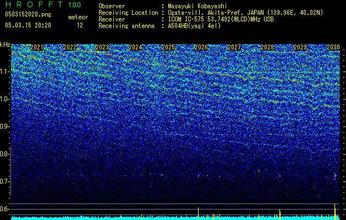
Task: Click observer name Masayuki Kobayashi
Action: pyautogui.click(x=197, y=6)
